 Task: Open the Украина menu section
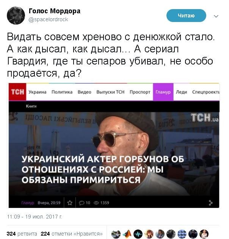38,92
